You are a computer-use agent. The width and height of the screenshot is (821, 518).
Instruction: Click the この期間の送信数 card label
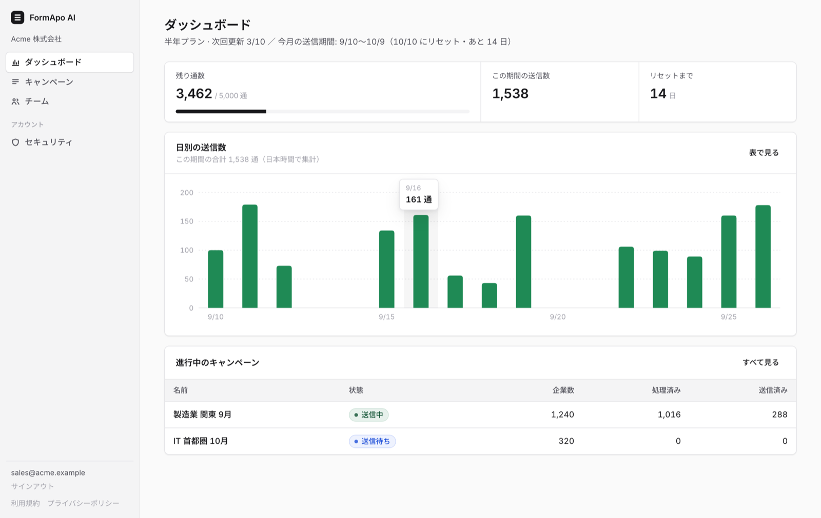click(x=521, y=76)
